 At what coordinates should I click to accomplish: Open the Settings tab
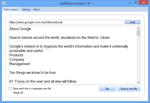coord(26,9)
